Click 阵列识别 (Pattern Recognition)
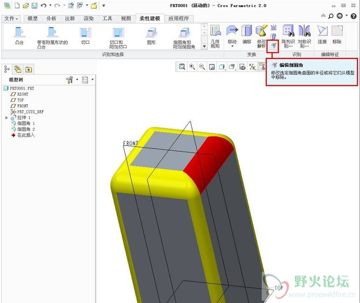This screenshot has height=303, width=360. coord(288,37)
